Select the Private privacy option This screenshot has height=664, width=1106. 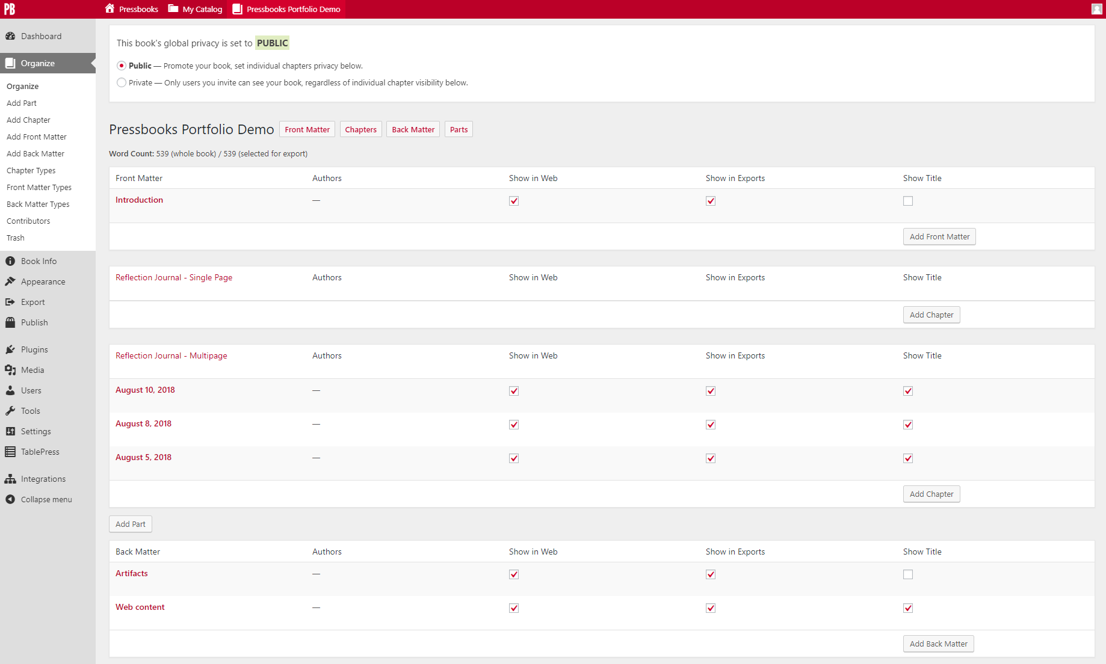click(122, 82)
